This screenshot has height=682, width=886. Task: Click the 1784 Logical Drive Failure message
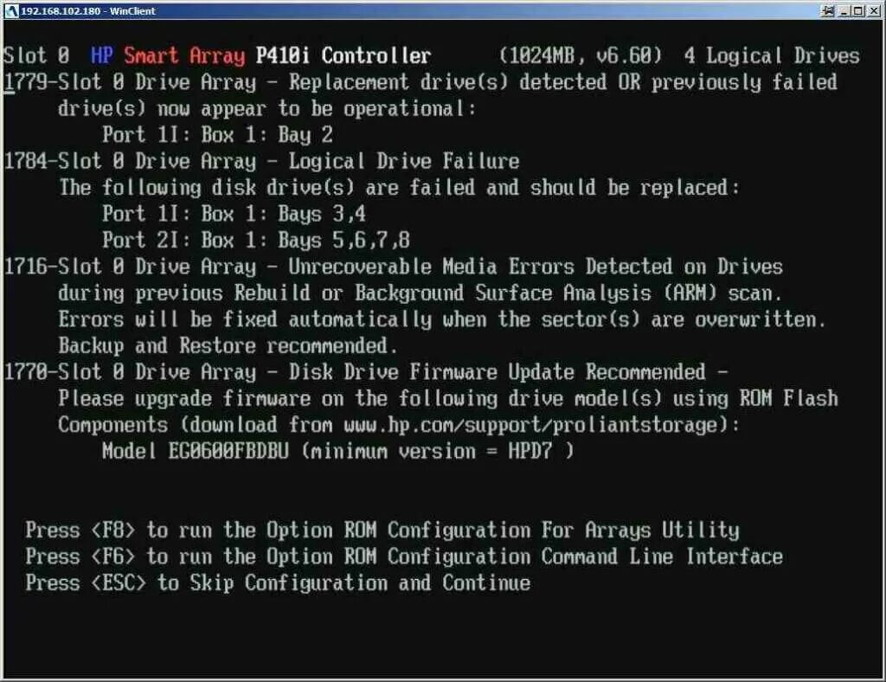click(261, 161)
